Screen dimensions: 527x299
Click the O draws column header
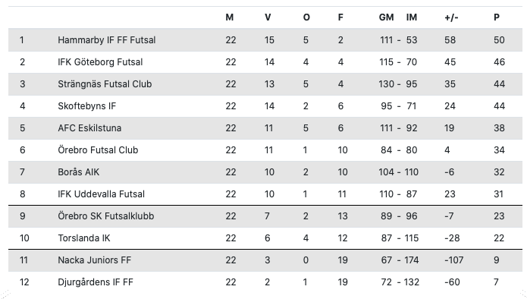306,17
